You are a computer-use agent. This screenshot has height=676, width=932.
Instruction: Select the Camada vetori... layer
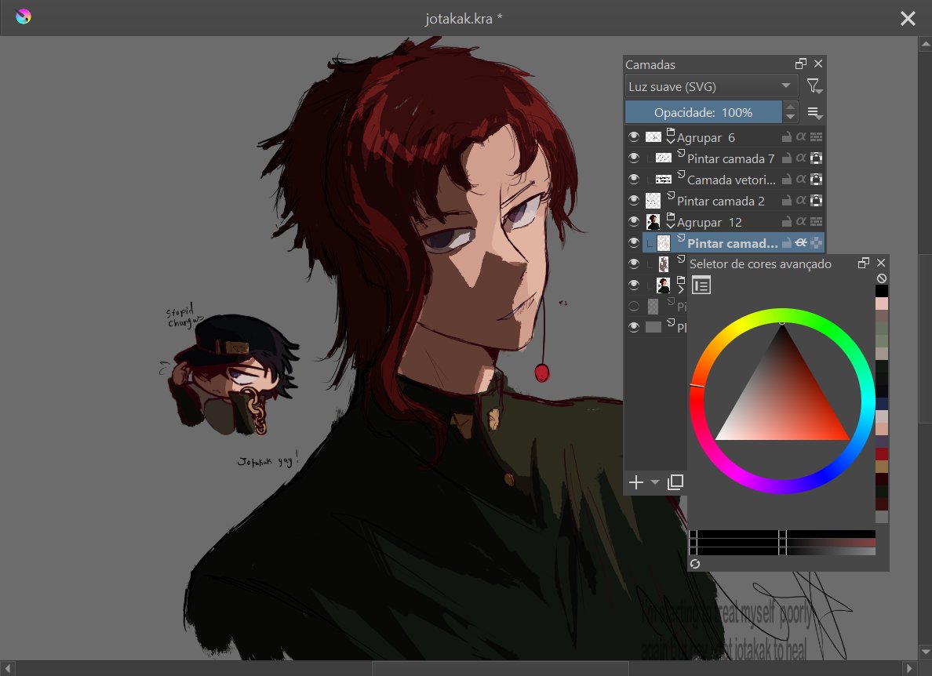tap(731, 180)
